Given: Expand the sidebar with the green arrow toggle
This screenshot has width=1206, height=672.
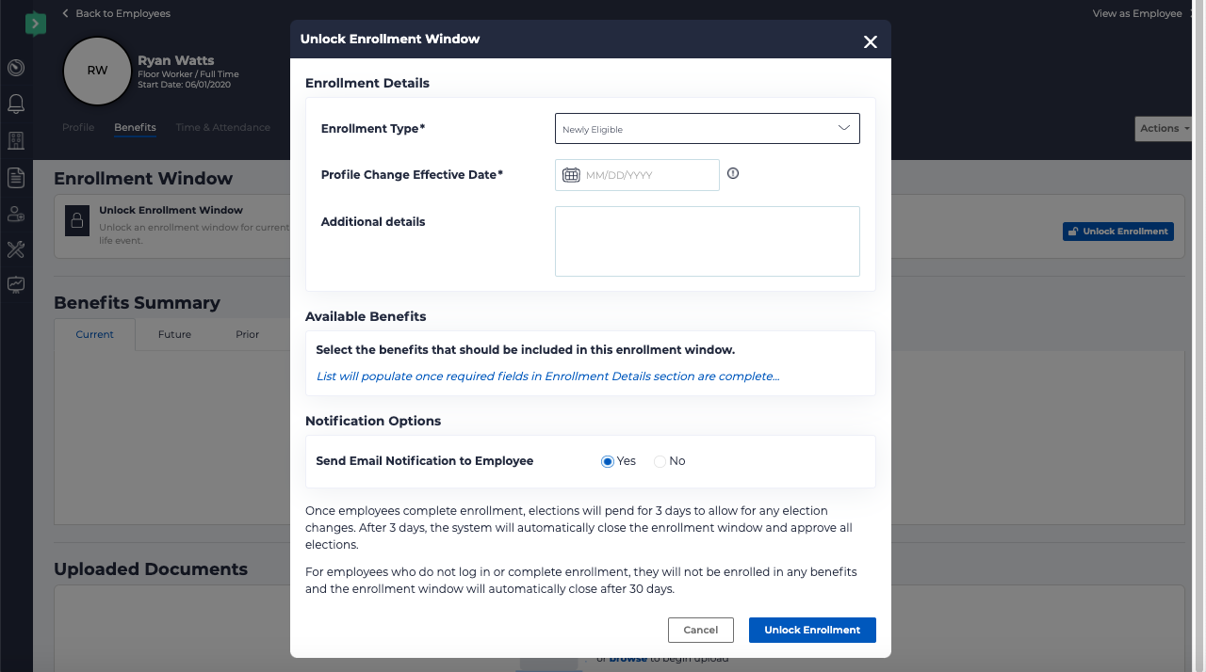Looking at the screenshot, I should click(x=36, y=23).
